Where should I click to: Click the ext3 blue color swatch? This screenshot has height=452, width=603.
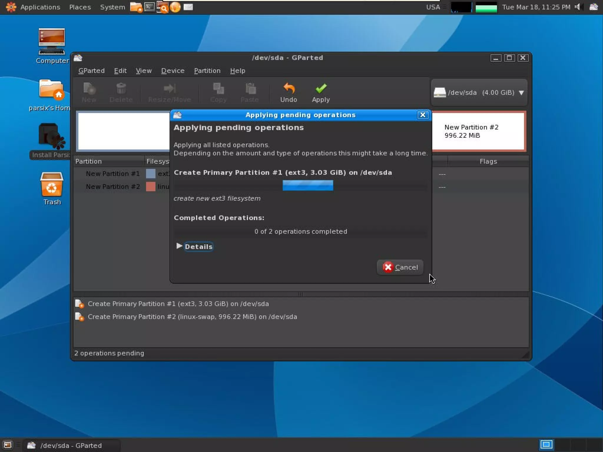coord(150,174)
